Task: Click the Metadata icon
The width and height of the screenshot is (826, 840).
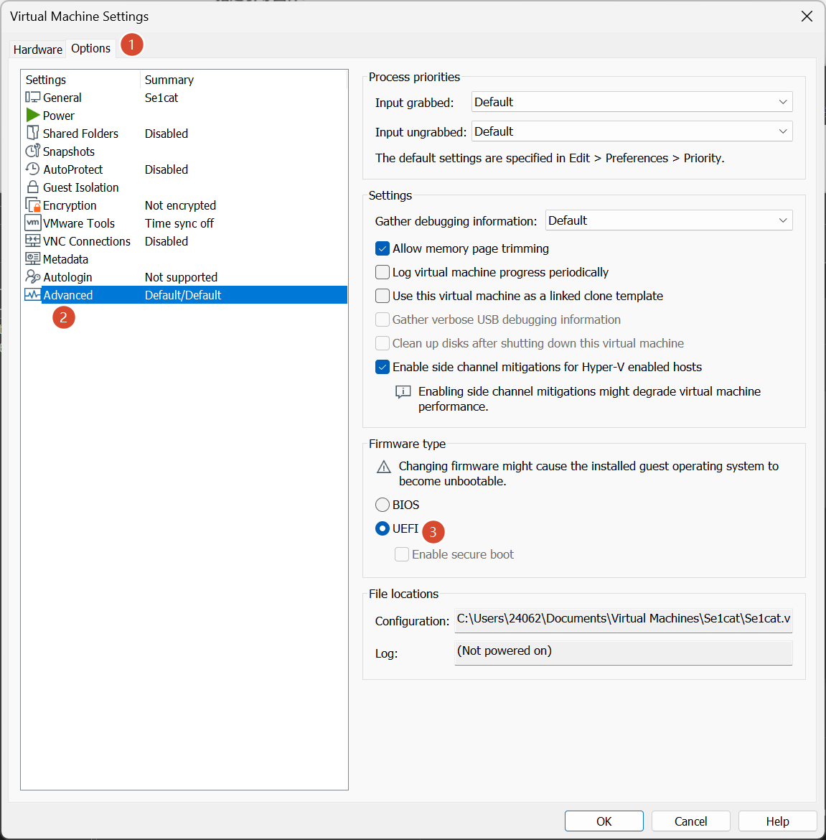Action: 33,258
